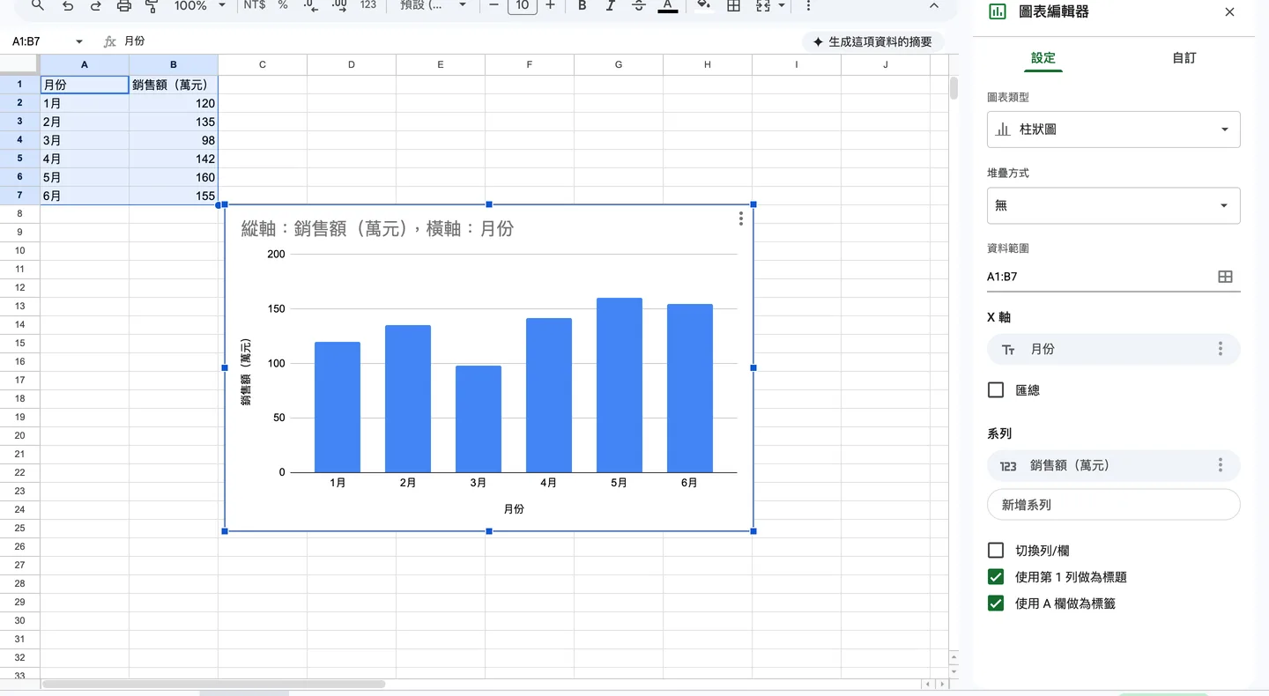
Task: Click the select data range grid icon
Action: tap(1225, 277)
